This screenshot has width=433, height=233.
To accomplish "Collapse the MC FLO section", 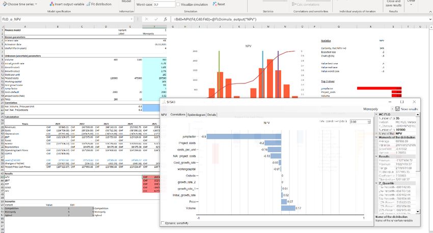I will [376, 114].
